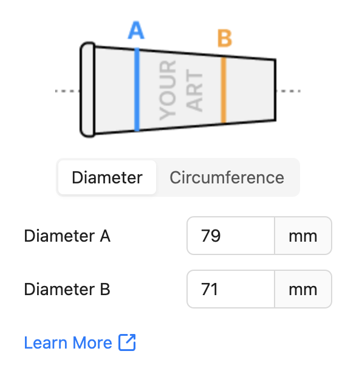Click the dotted axis line left of tumbler

pos(67,91)
